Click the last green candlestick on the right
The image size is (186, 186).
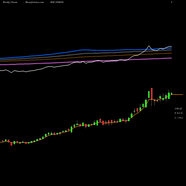point(171,94)
